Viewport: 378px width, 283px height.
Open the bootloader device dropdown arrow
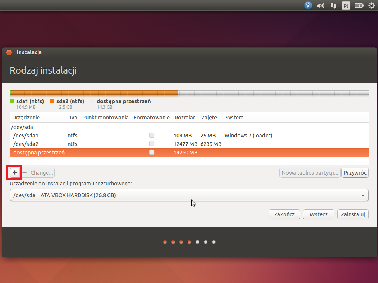click(363, 195)
